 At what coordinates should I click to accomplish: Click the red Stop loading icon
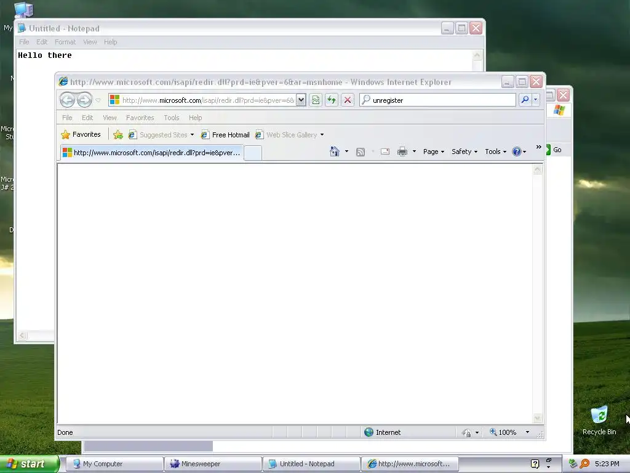click(x=348, y=100)
